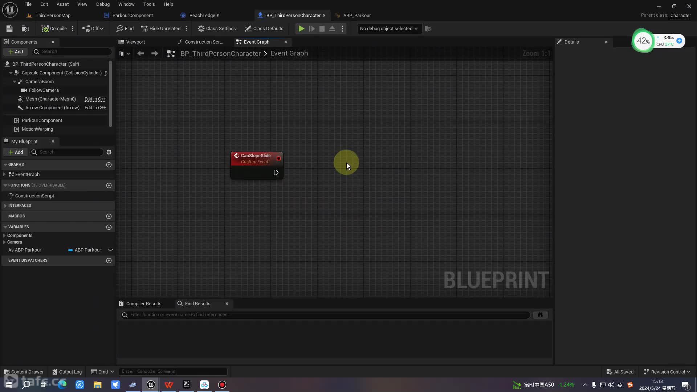
Task: Open the Character parent class link
Action: (x=680, y=15)
